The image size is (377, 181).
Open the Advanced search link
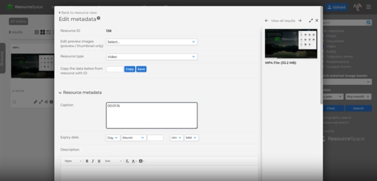tap(336, 122)
